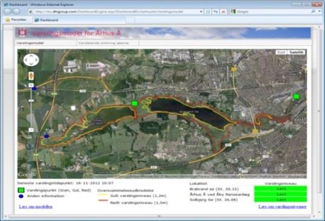Pan the map using the navigation wheel

tap(31, 60)
